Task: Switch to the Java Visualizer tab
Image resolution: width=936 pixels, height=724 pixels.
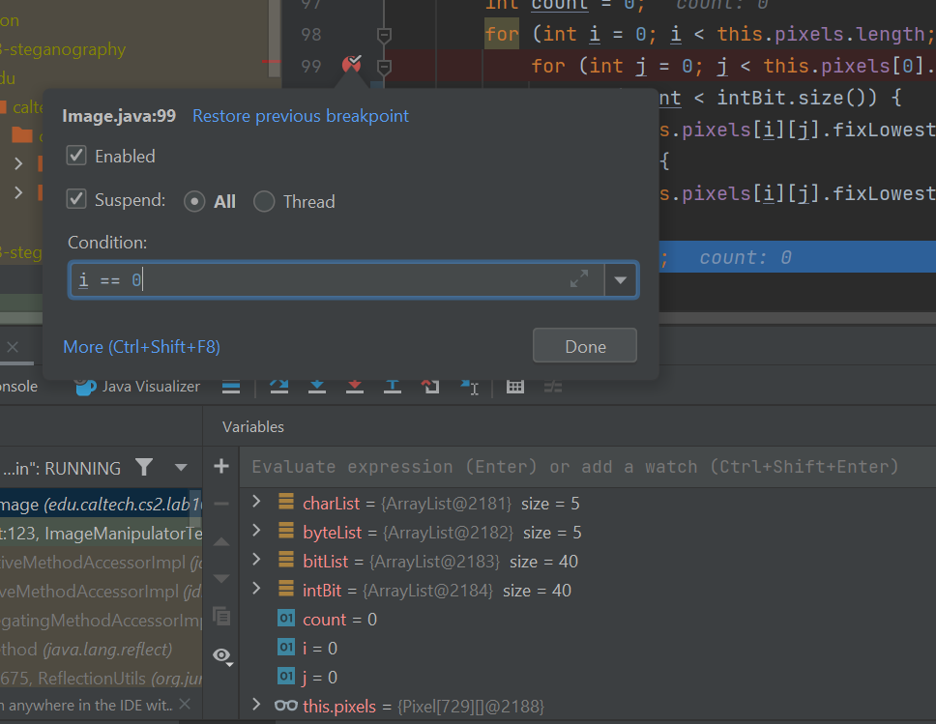Action: tap(137, 387)
